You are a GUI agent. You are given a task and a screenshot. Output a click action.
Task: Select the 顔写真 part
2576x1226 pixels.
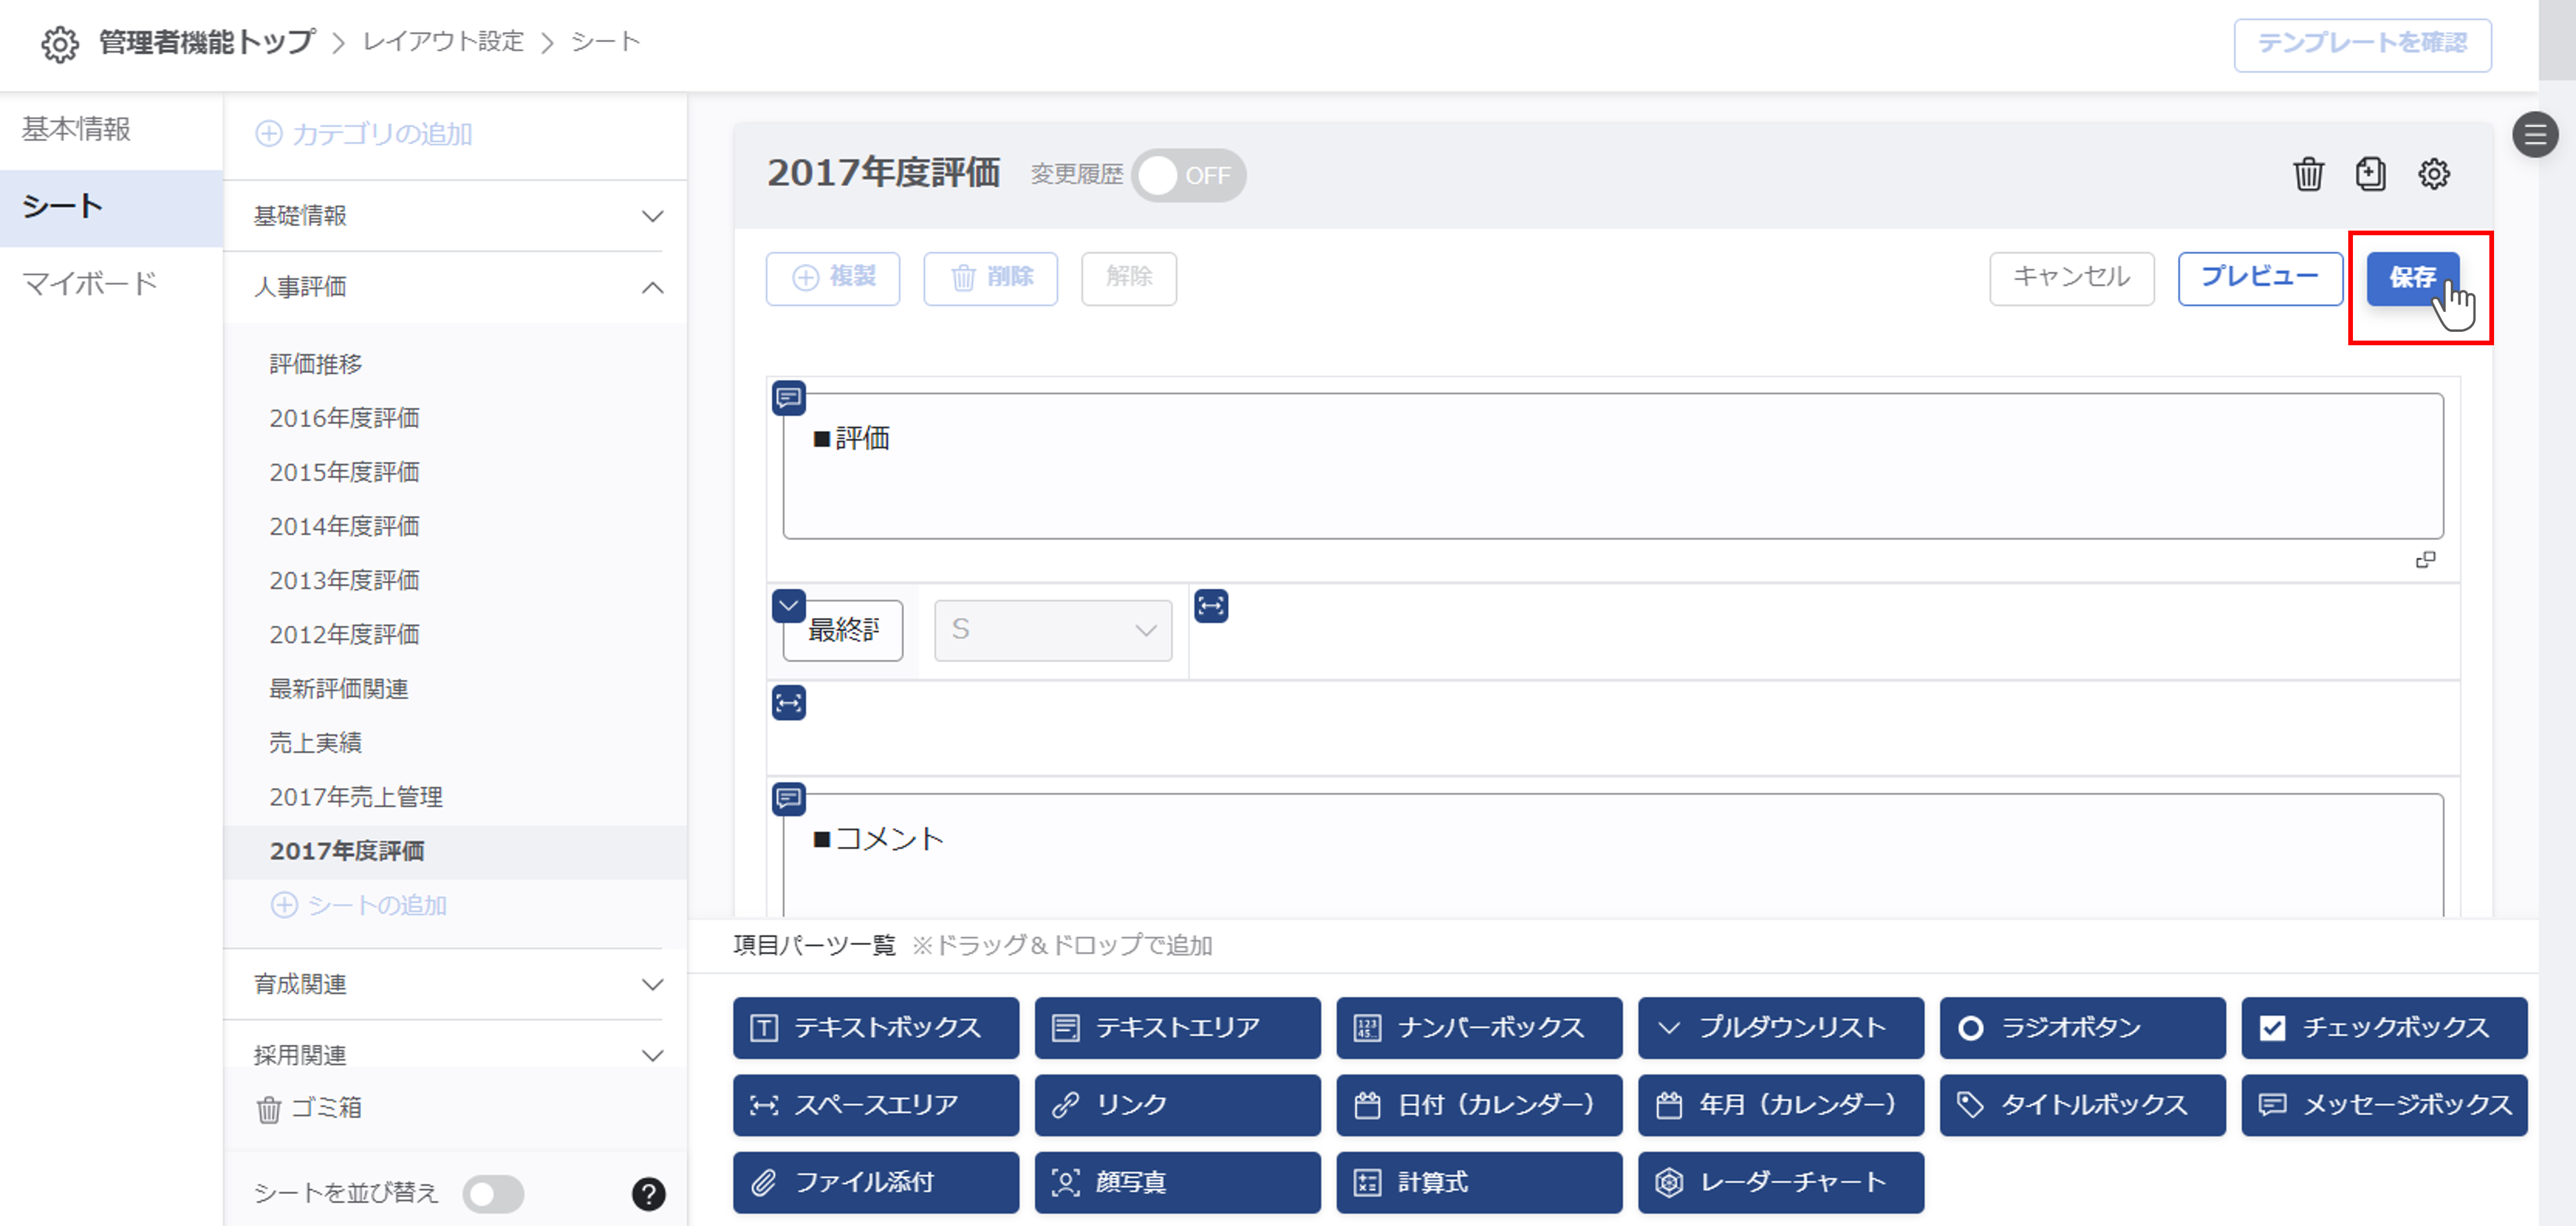1177,1182
